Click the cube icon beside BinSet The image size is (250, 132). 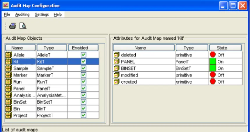(9, 102)
